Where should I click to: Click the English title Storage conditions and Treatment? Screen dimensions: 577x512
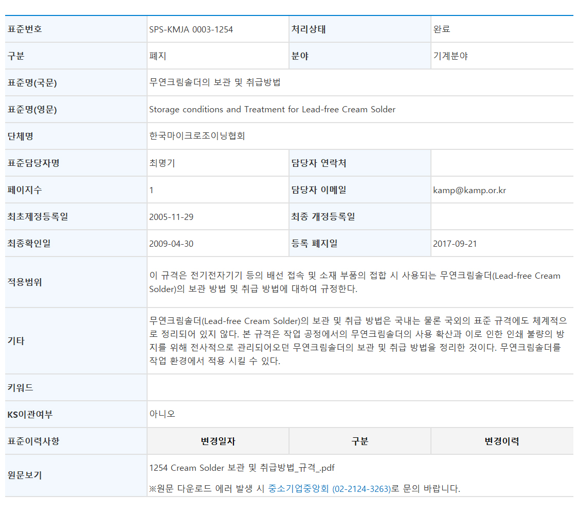coord(272,110)
